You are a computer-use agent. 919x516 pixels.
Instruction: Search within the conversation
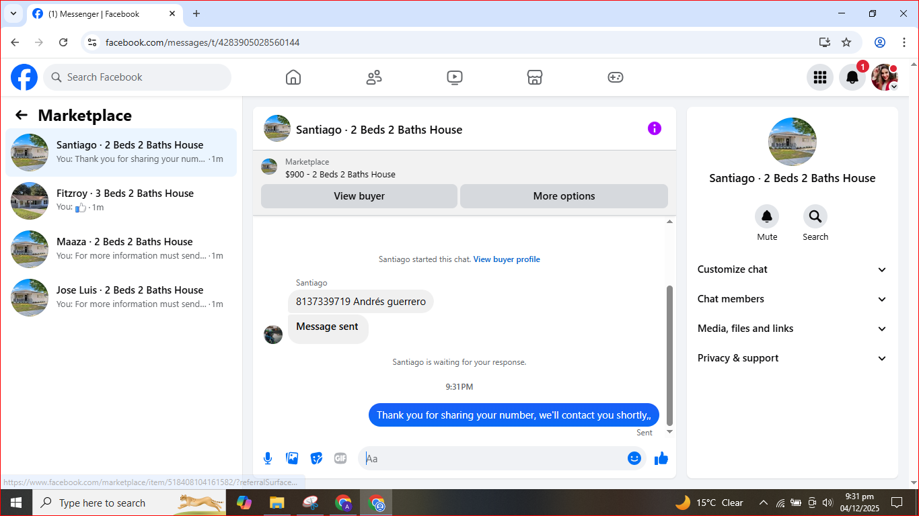tap(815, 216)
